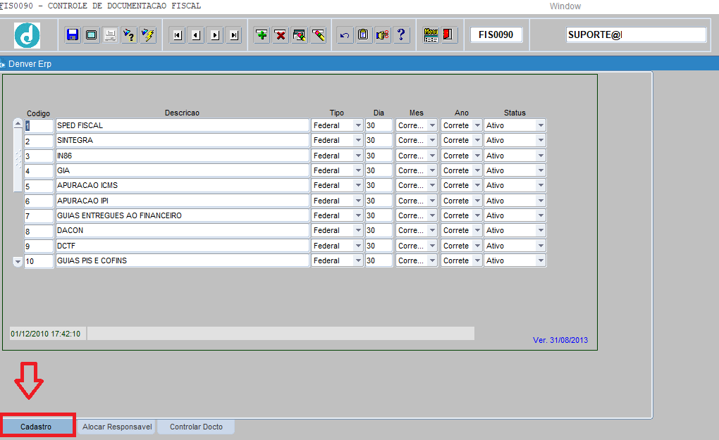The width and height of the screenshot is (719, 440).
Task: Select the print icon in the toolbar
Action: [x=109, y=34]
